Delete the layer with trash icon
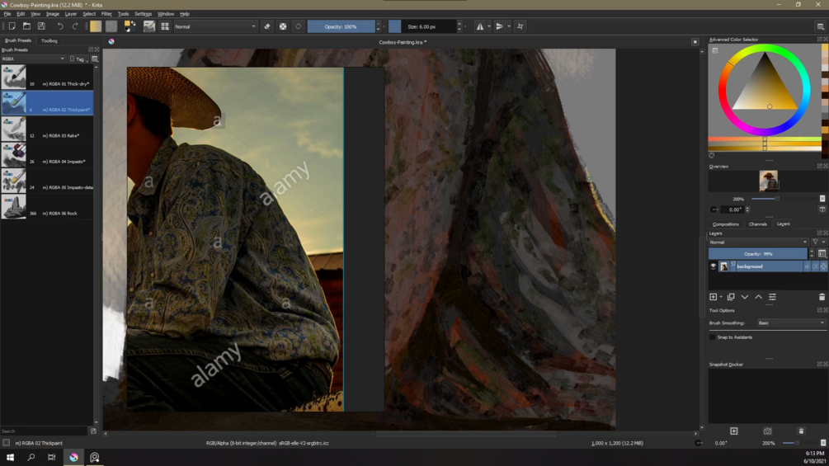The image size is (829, 466). [x=822, y=297]
